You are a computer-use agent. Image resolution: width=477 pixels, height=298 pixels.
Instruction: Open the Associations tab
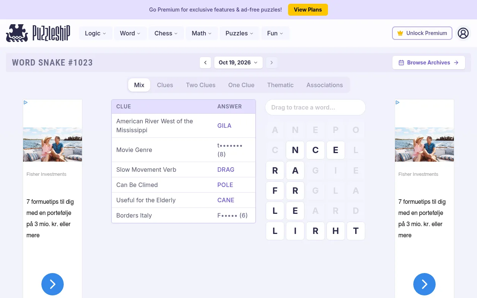tap(325, 85)
